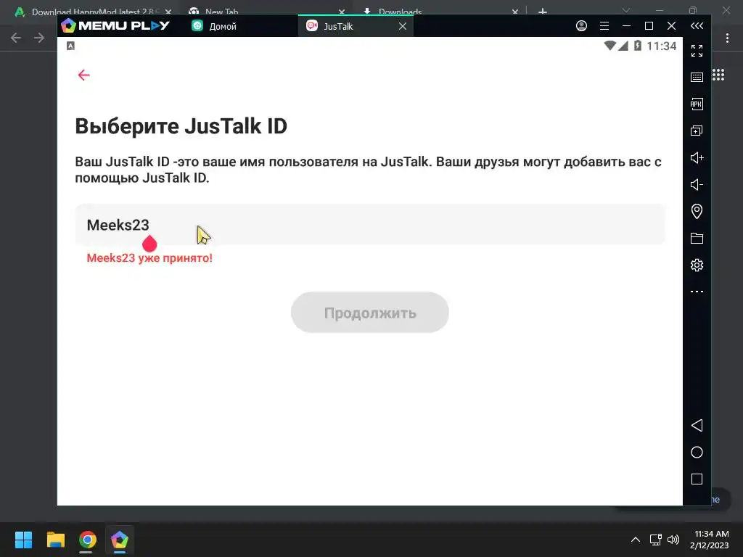Open the keyboard mapping tool
The width and height of the screenshot is (743, 557).
tap(697, 77)
